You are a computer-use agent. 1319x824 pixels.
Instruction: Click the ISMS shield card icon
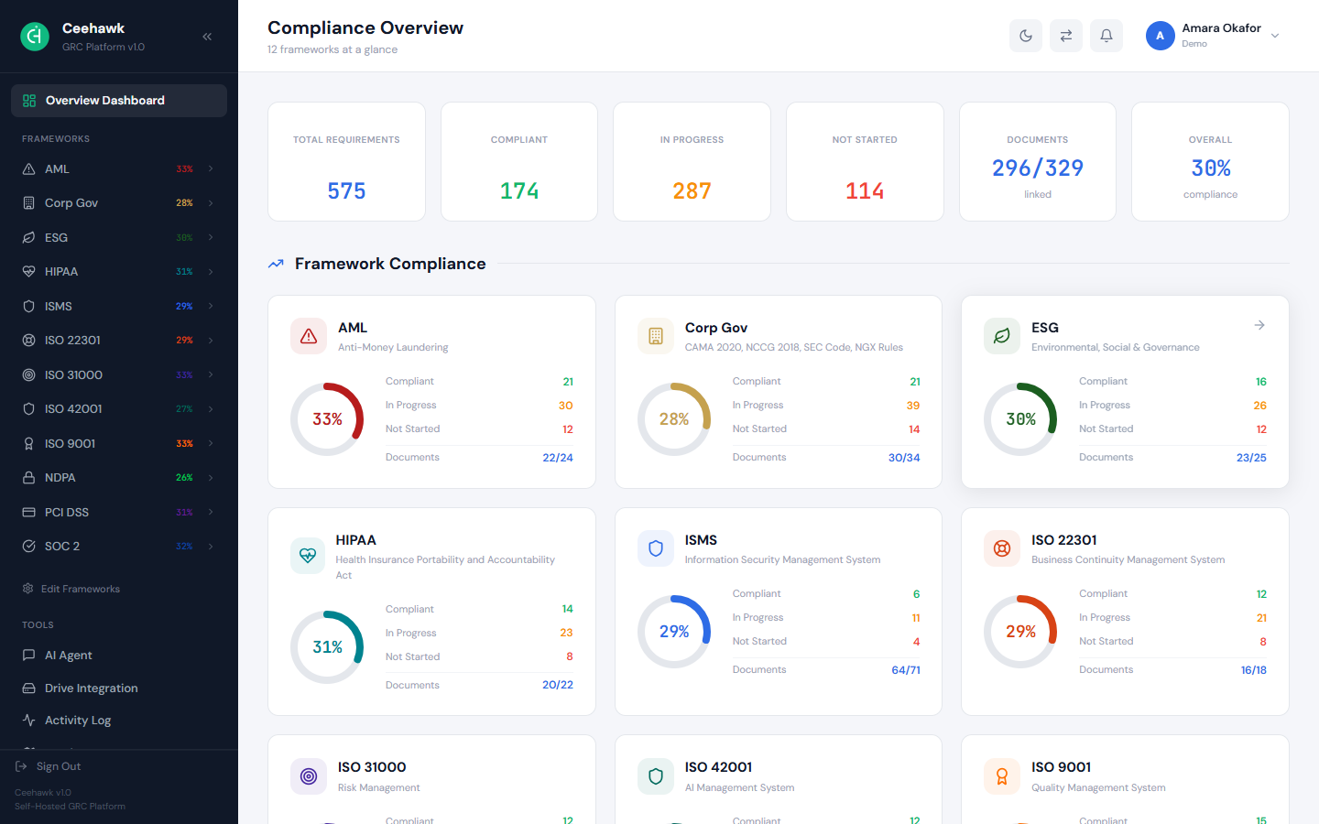click(656, 548)
